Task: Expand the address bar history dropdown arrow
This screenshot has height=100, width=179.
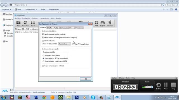Action: tap(160, 5)
